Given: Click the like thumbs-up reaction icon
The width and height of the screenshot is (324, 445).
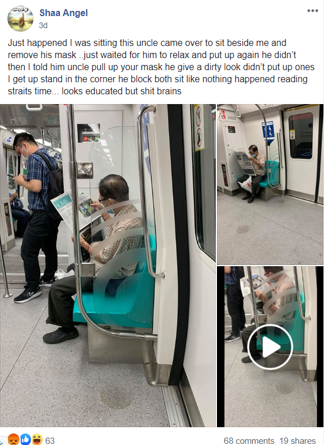Looking at the screenshot, I should pos(25,439).
